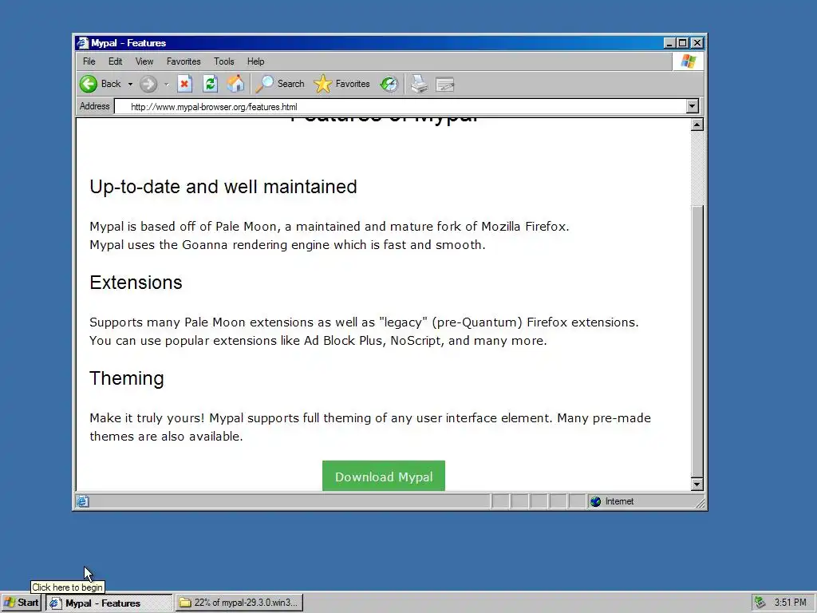The width and height of the screenshot is (817, 613).
Task: Click the Windows flag logo throbber
Action: click(x=688, y=61)
